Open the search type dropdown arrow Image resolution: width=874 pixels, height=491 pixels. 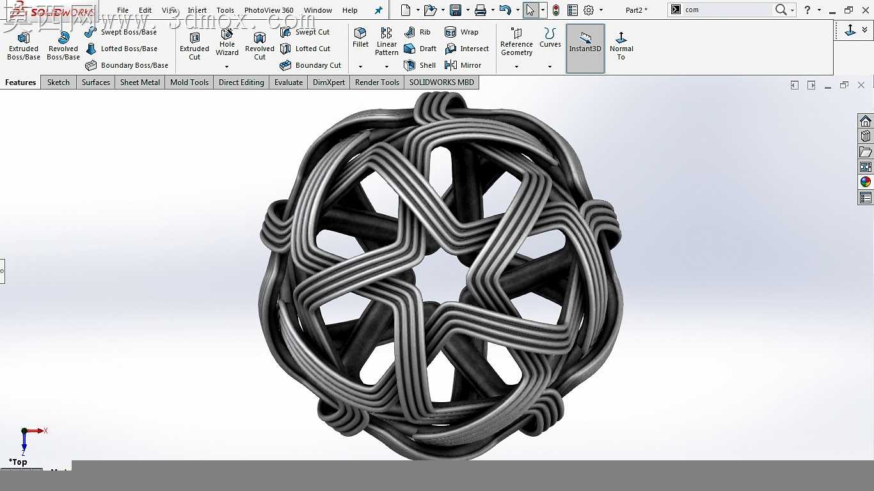pyautogui.click(x=792, y=10)
